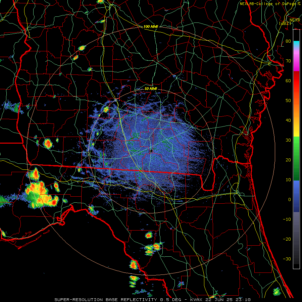Click the 10 value on dBZ scale
Viewport: 302px width, 302px height.
[288, 180]
